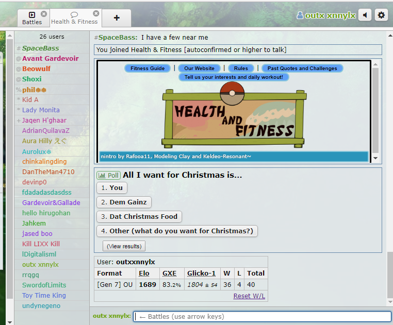Open hello hirugohan user entry

click(x=52, y=213)
